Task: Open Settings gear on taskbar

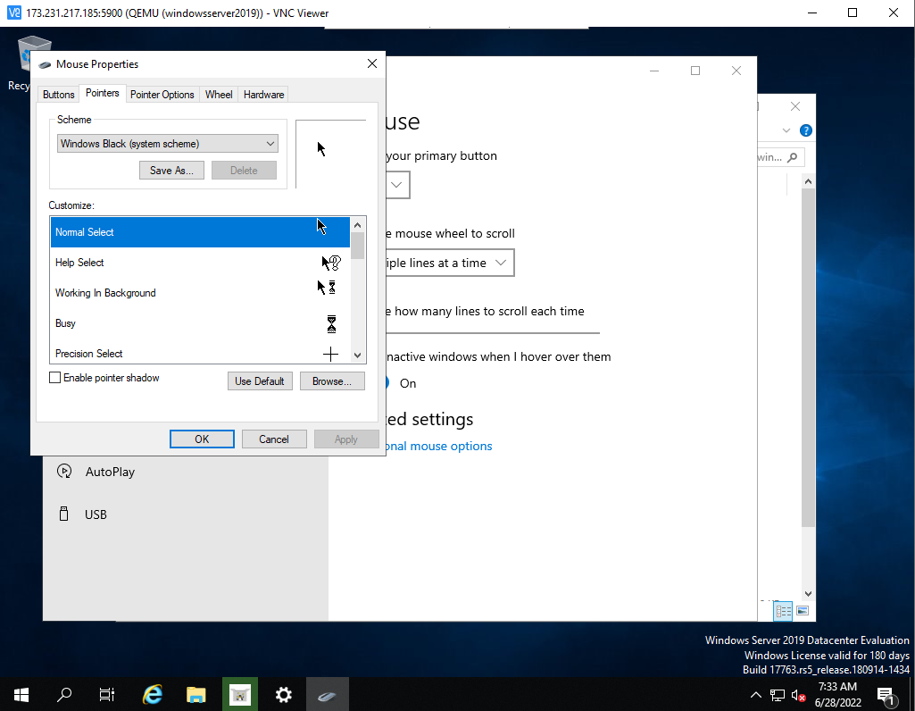Action: click(284, 695)
